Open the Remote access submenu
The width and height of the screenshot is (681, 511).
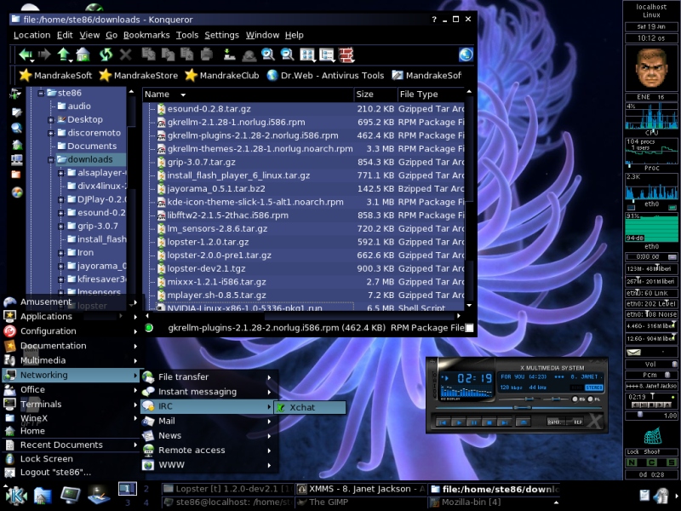(209, 451)
